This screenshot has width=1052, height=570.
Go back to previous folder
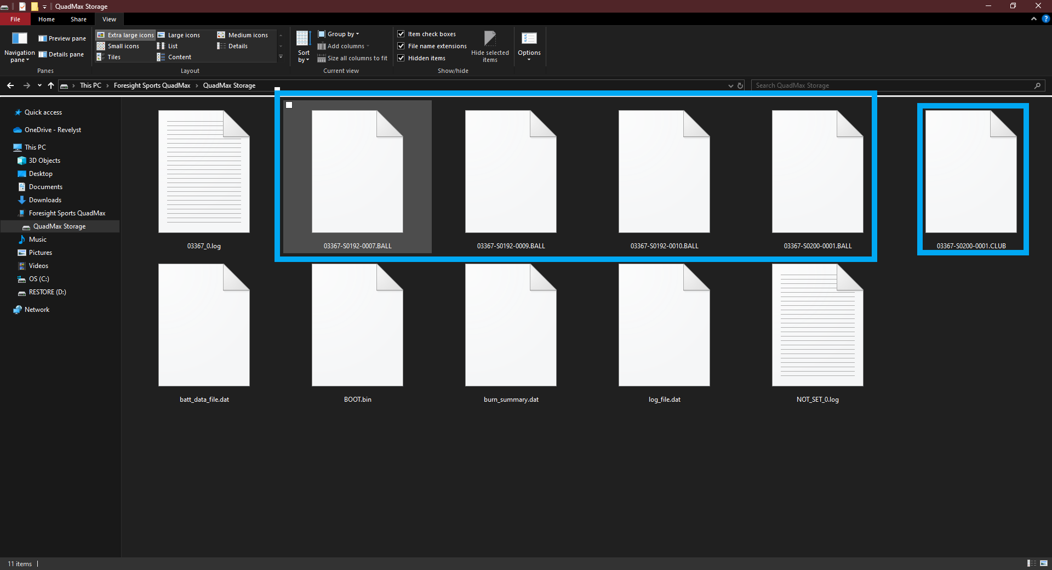[10, 86]
